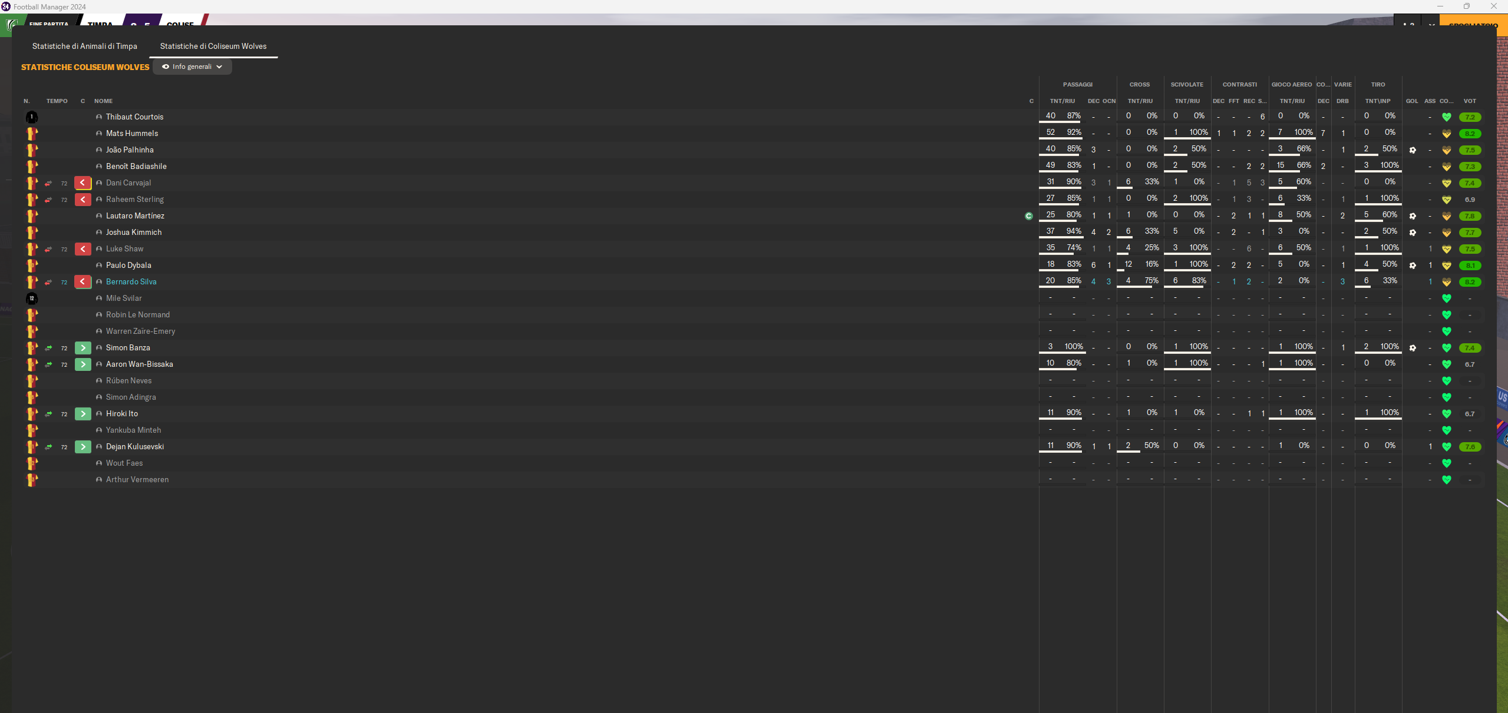Open Yankuba Minteh player name link
This screenshot has height=713, width=1508.
tap(133, 430)
